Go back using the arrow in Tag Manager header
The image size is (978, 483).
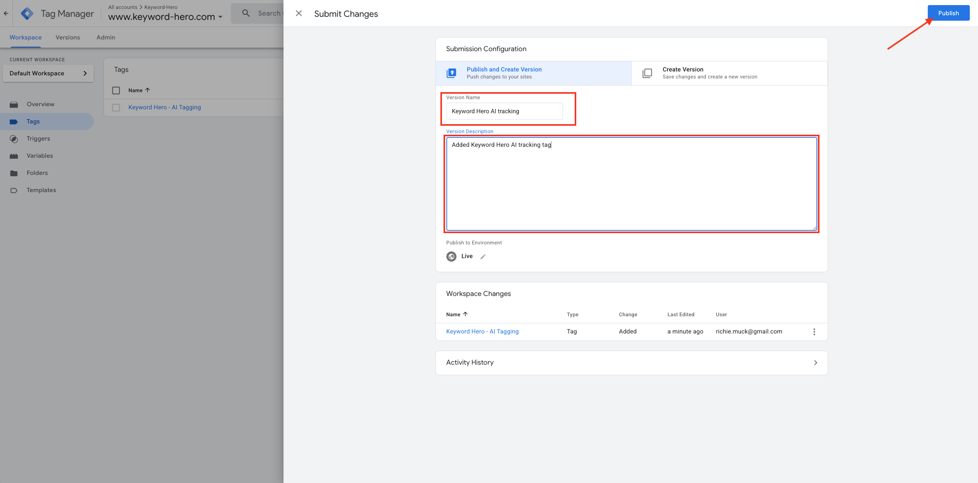click(x=6, y=13)
